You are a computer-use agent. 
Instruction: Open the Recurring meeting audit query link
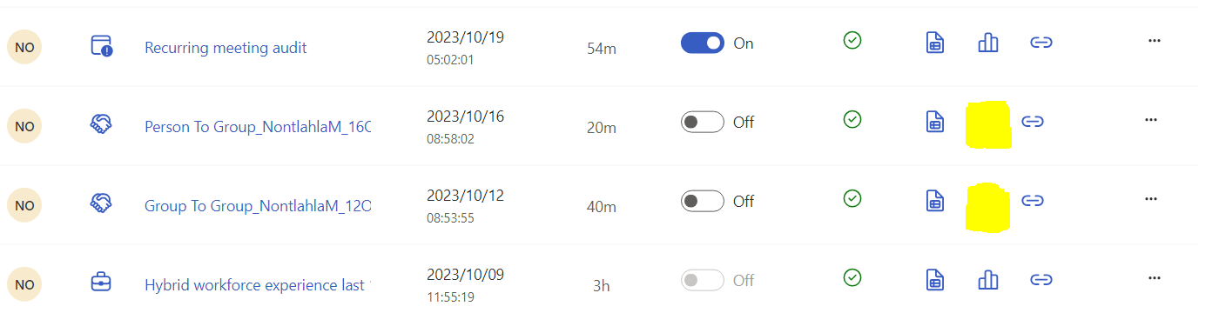click(226, 48)
